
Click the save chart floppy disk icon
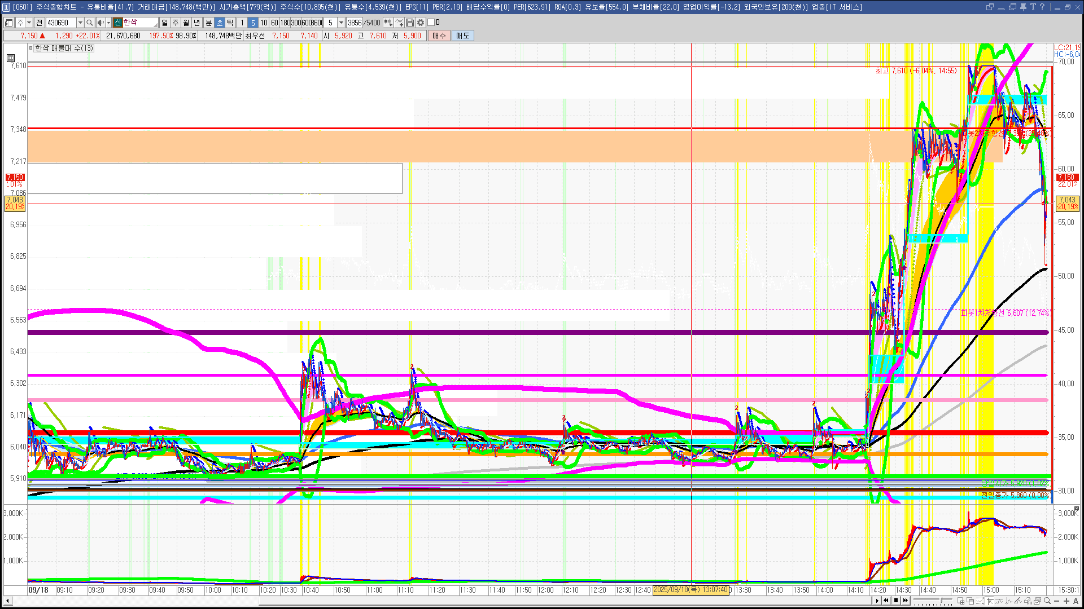coord(410,23)
